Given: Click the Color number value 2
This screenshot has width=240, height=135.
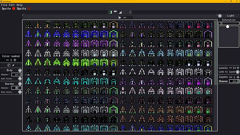Looking at the screenshot, I should [11, 60].
